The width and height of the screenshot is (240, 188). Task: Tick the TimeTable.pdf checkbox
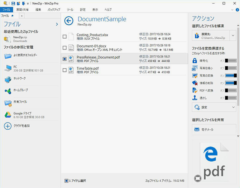click(x=65, y=70)
